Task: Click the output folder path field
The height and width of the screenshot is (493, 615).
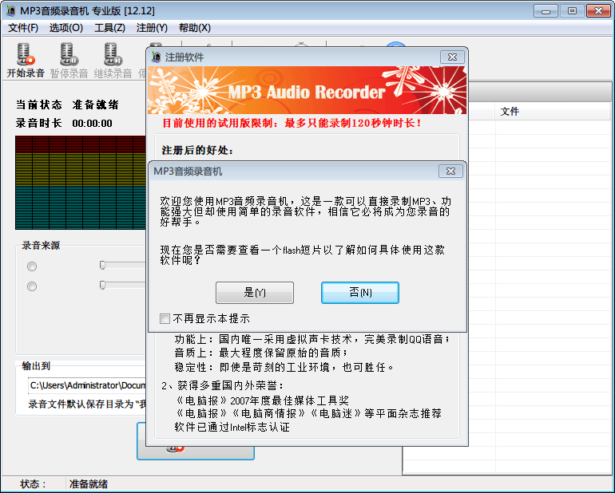Action: pos(88,385)
